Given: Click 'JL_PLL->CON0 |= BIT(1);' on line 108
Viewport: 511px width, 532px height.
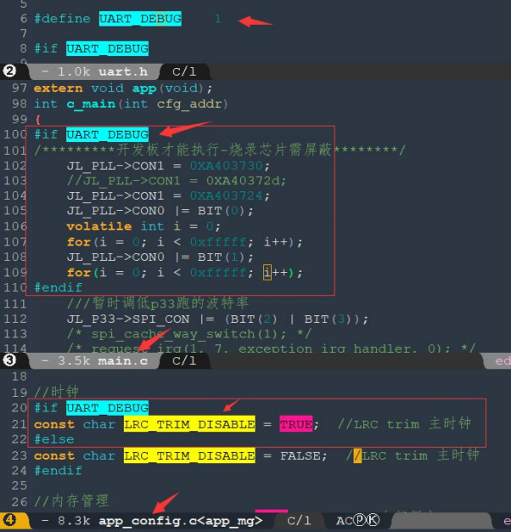Looking at the screenshot, I should click(x=160, y=257).
